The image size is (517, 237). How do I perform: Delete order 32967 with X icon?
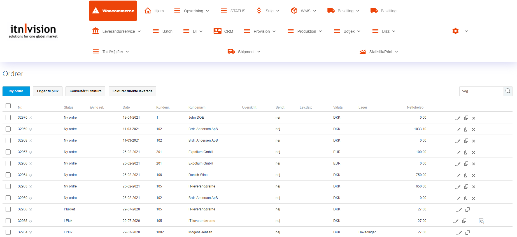[474, 152]
